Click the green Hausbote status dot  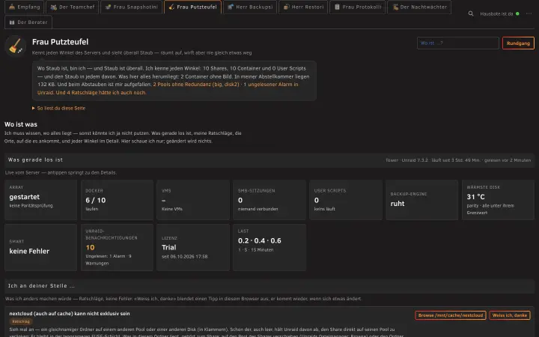tap(517, 13)
